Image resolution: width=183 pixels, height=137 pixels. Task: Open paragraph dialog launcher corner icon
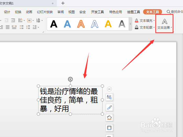[x=43, y=32]
